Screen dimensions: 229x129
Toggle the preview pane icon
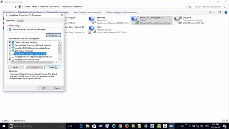pyautogui.click(x=220, y=12)
